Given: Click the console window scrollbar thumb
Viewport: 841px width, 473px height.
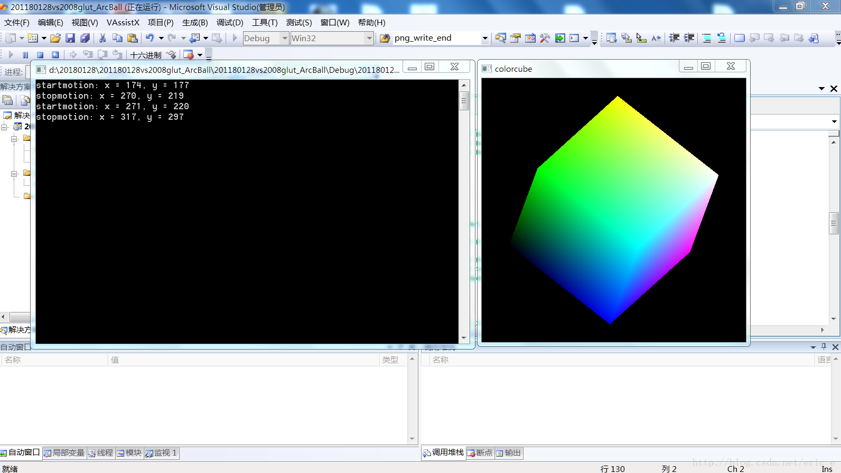Looking at the screenshot, I should pyautogui.click(x=464, y=100).
